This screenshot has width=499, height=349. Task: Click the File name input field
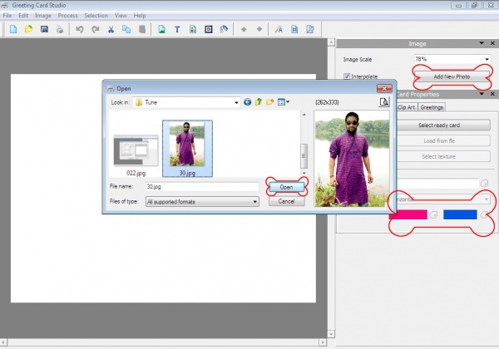[x=201, y=188]
